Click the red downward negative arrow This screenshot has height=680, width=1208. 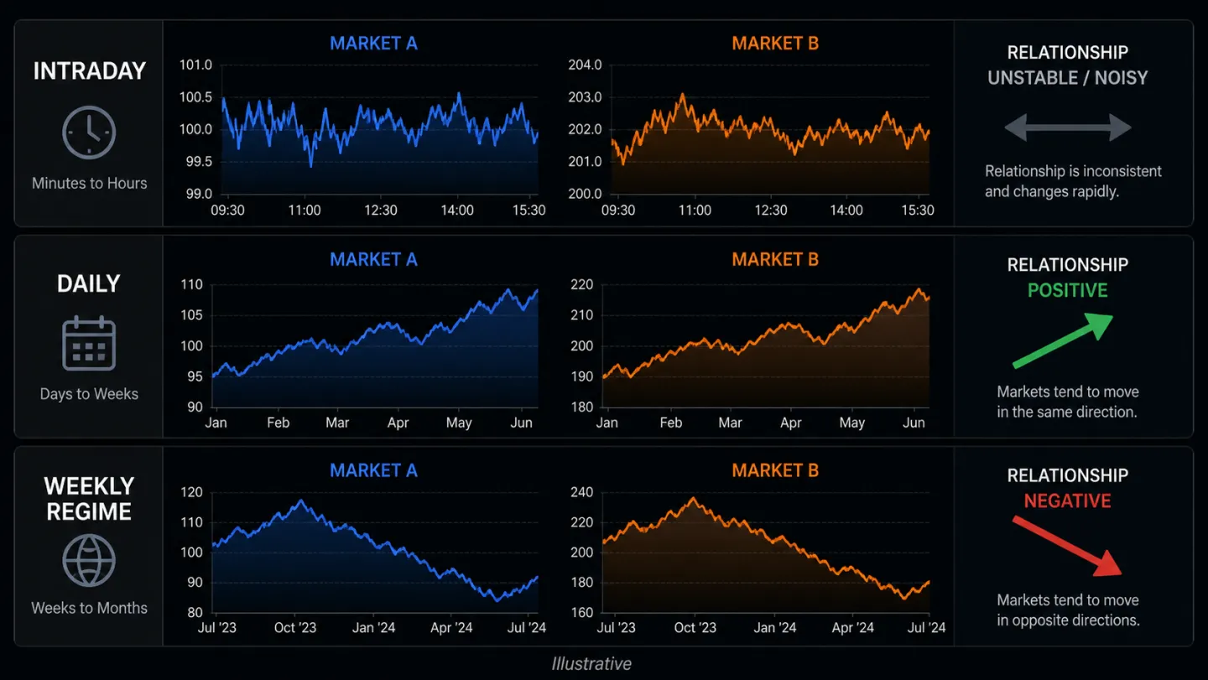(1067, 546)
